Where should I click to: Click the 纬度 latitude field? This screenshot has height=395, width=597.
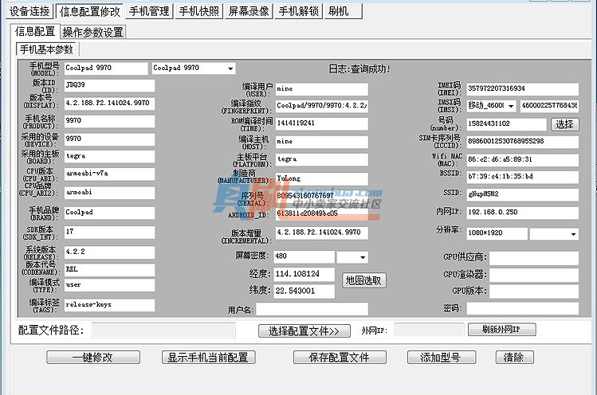coord(304,291)
